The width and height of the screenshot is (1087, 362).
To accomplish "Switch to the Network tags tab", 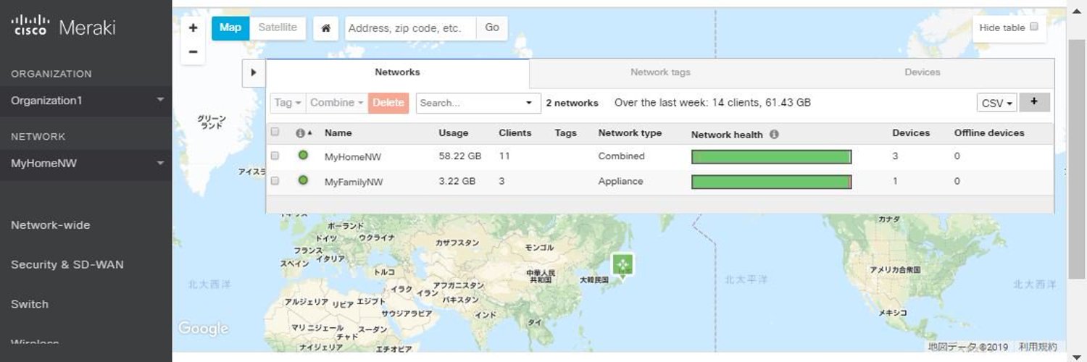I will [x=660, y=72].
